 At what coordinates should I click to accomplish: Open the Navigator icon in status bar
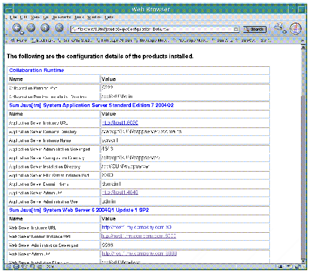[x=8, y=267]
